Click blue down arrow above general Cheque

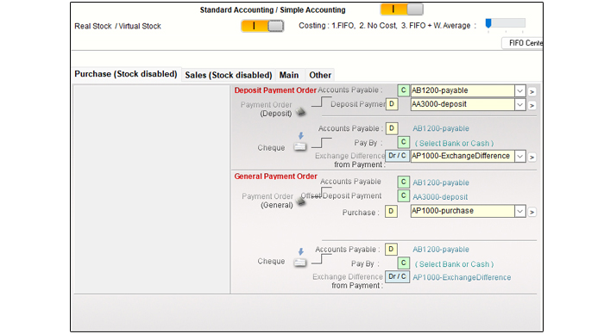[301, 251]
